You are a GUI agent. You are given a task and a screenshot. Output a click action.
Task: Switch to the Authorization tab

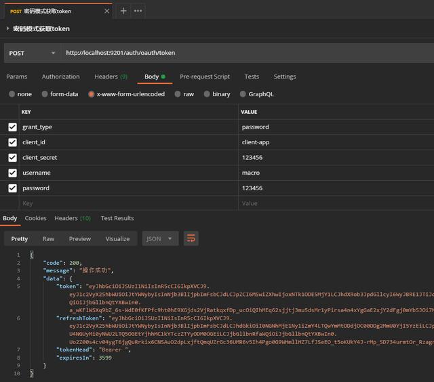pos(60,77)
